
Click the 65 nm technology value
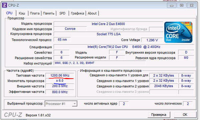62,40
